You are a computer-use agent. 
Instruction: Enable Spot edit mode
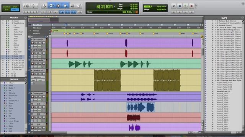(x=15, y=7)
